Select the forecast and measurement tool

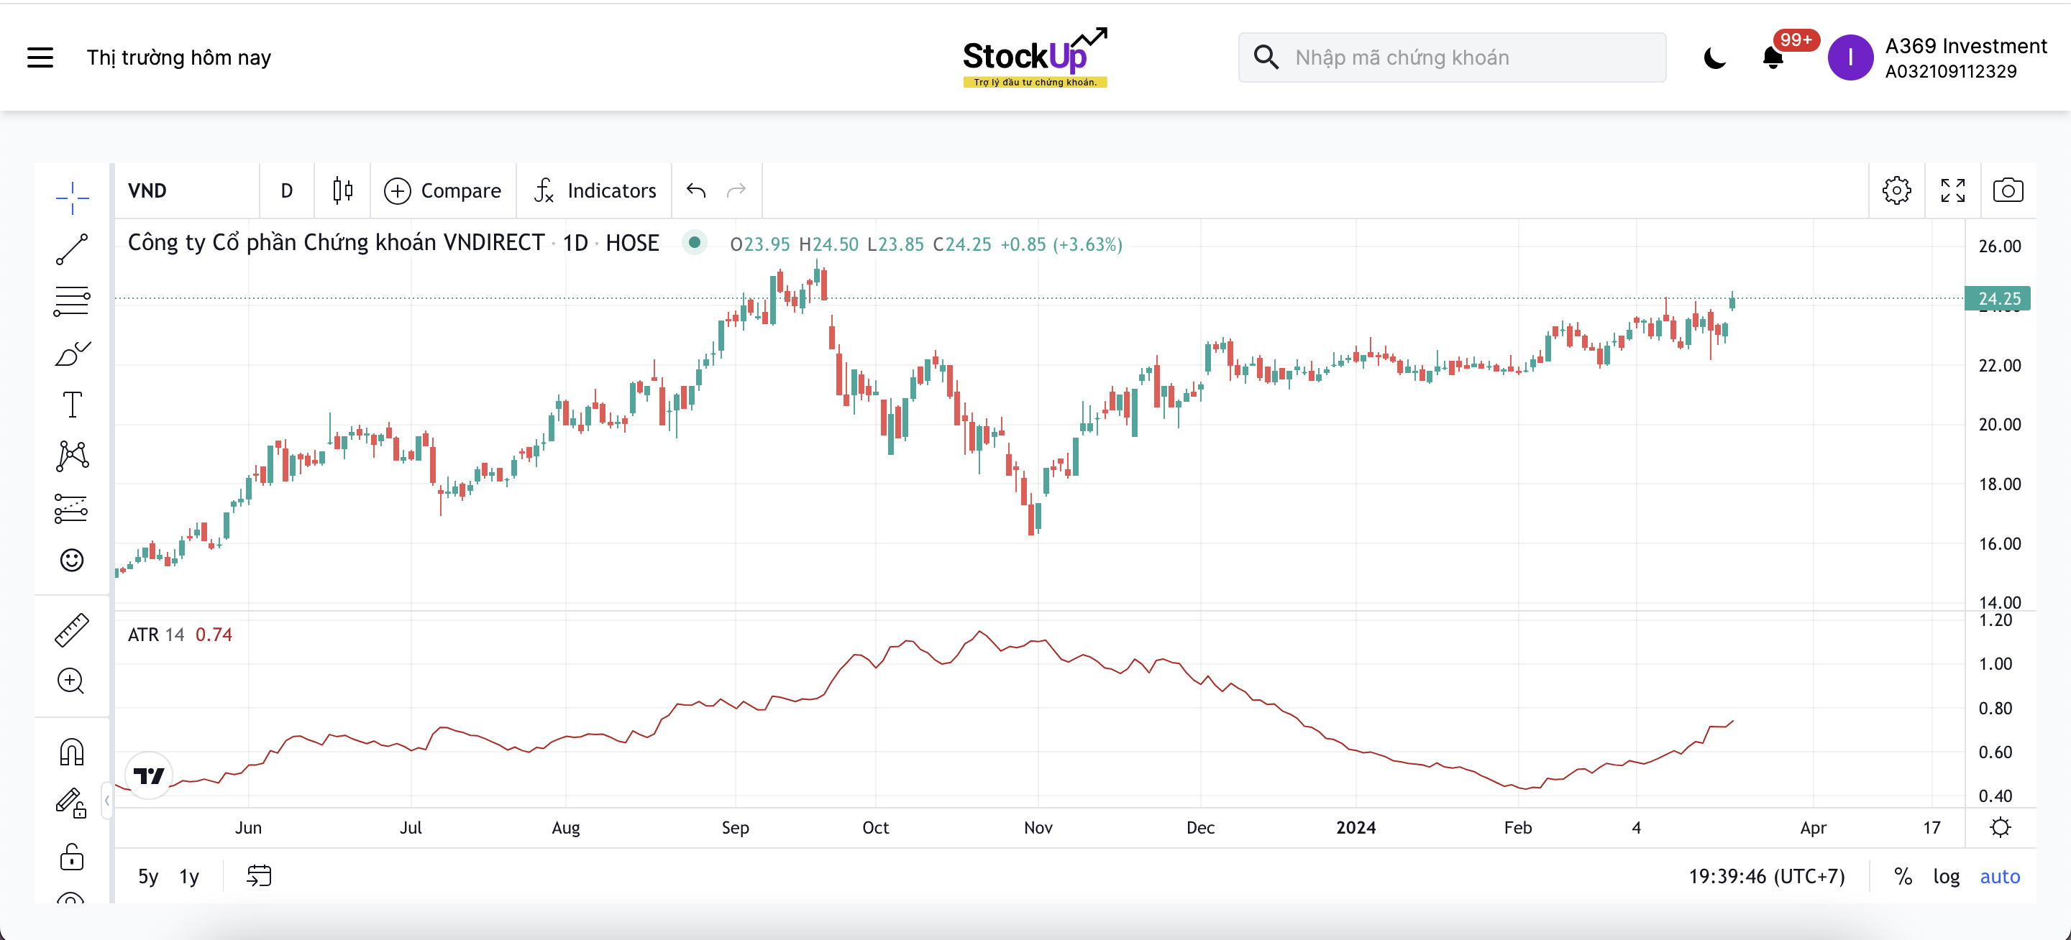[x=73, y=509]
